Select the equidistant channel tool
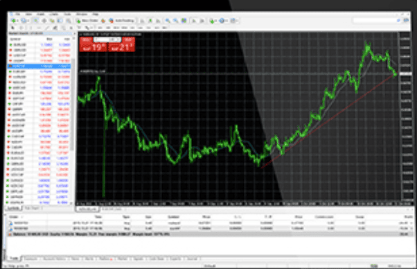The width and height of the screenshot is (417, 269). [55, 28]
